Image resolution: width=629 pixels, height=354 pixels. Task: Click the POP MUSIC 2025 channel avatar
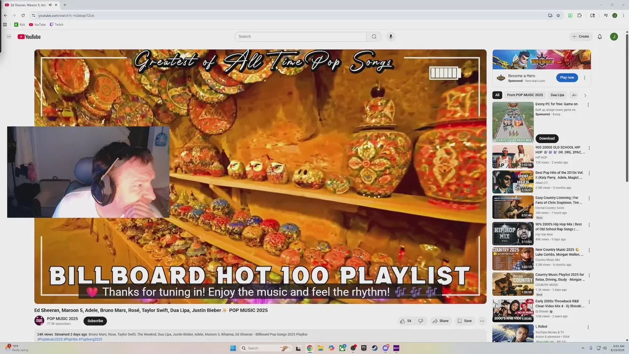tap(39, 321)
